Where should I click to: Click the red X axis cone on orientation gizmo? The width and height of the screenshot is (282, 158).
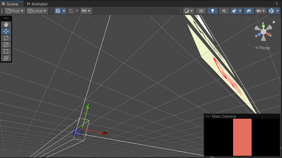click(x=268, y=34)
